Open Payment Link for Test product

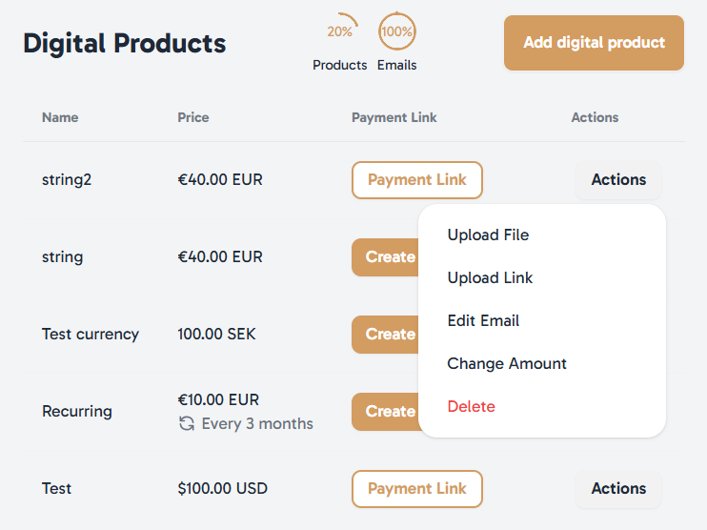pyautogui.click(x=417, y=489)
